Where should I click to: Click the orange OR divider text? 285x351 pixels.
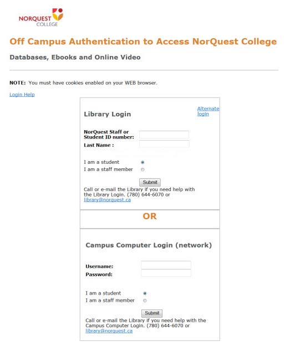pyautogui.click(x=150, y=216)
